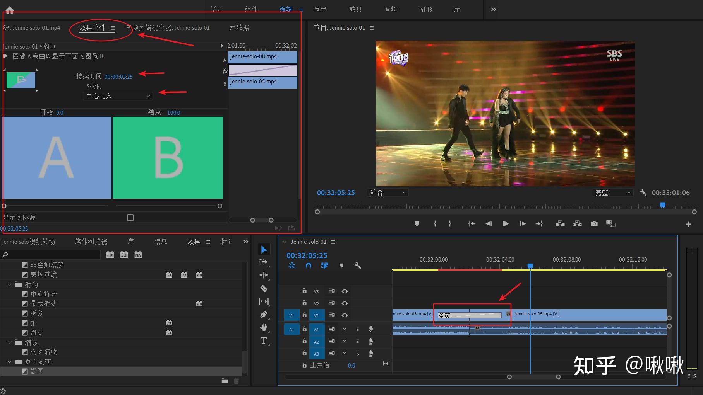
Task: Click the Lift button
Action: coord(560,224)
